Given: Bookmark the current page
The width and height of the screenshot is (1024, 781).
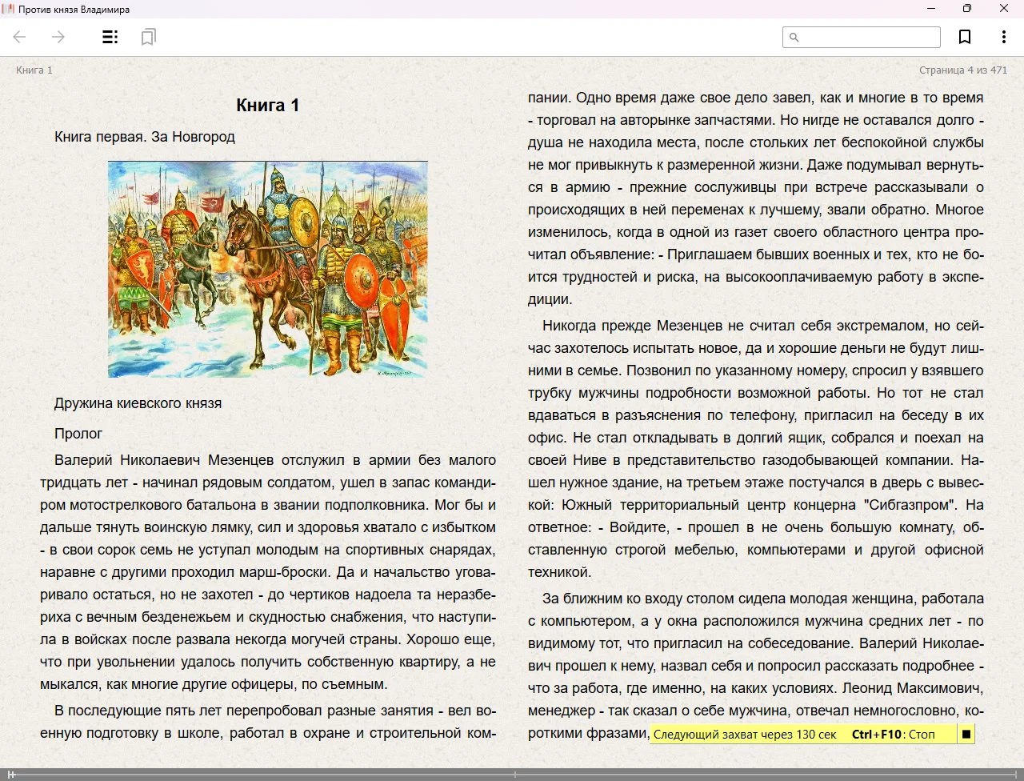Looking at the screenshot, I should (965, 37).
